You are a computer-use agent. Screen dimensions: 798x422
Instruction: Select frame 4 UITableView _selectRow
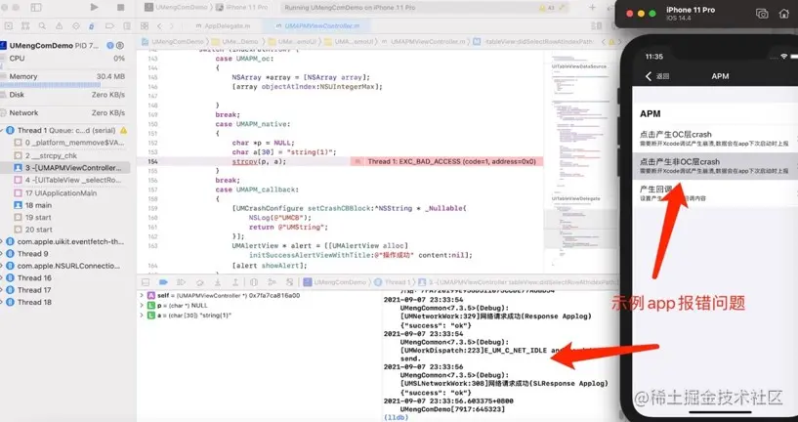[x=69, y=180]
